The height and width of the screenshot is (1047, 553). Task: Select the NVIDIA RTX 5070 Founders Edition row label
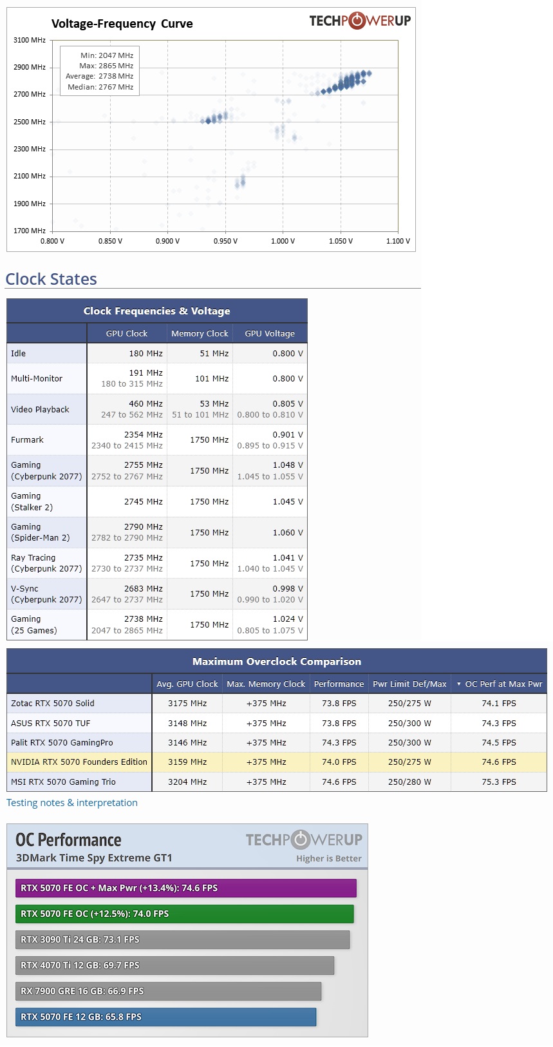(79, 762)
